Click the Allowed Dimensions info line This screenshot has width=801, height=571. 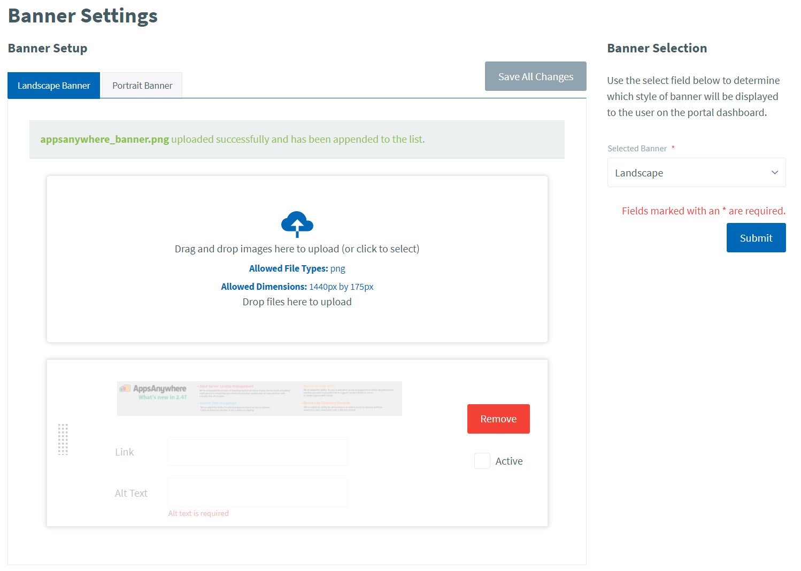tap(297, 287)
